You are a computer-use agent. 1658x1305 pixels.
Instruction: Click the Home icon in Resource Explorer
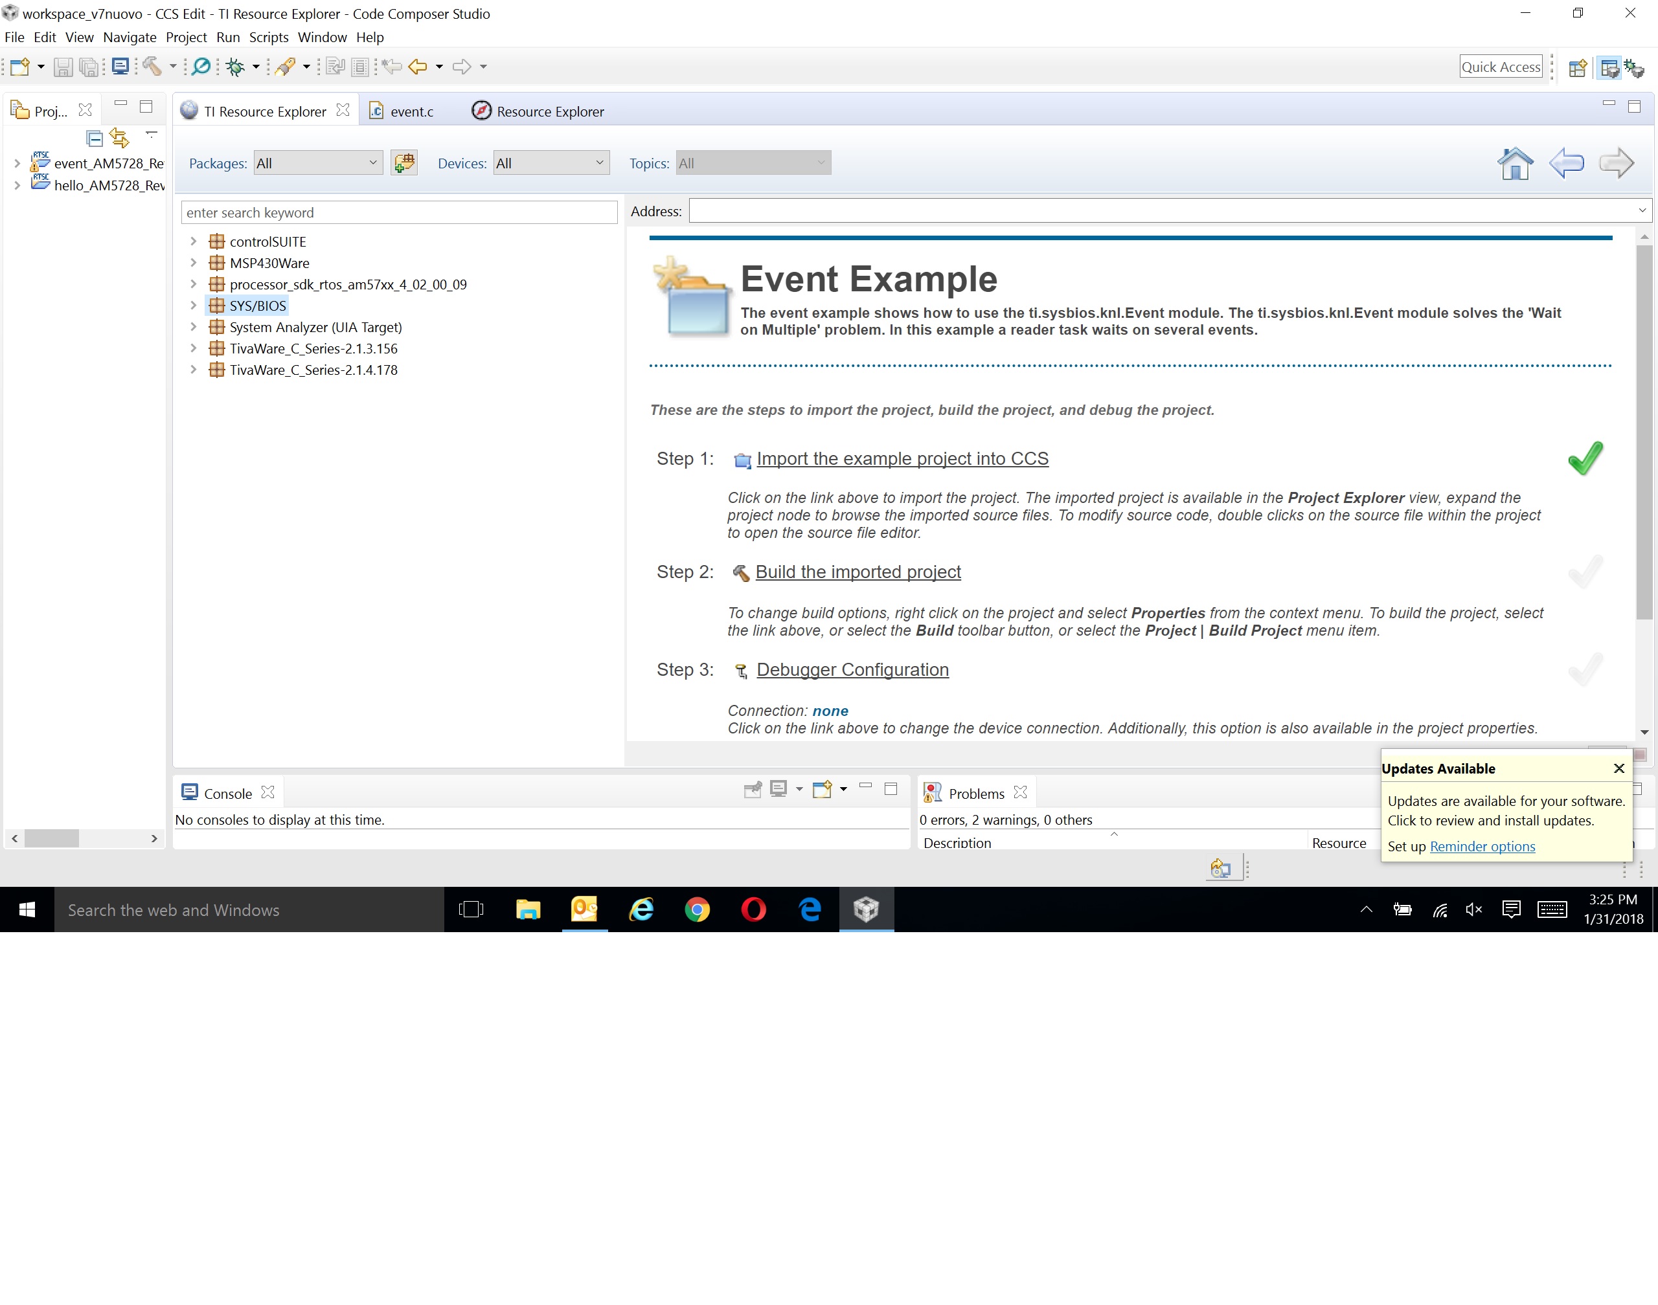tap(1514, 162)
